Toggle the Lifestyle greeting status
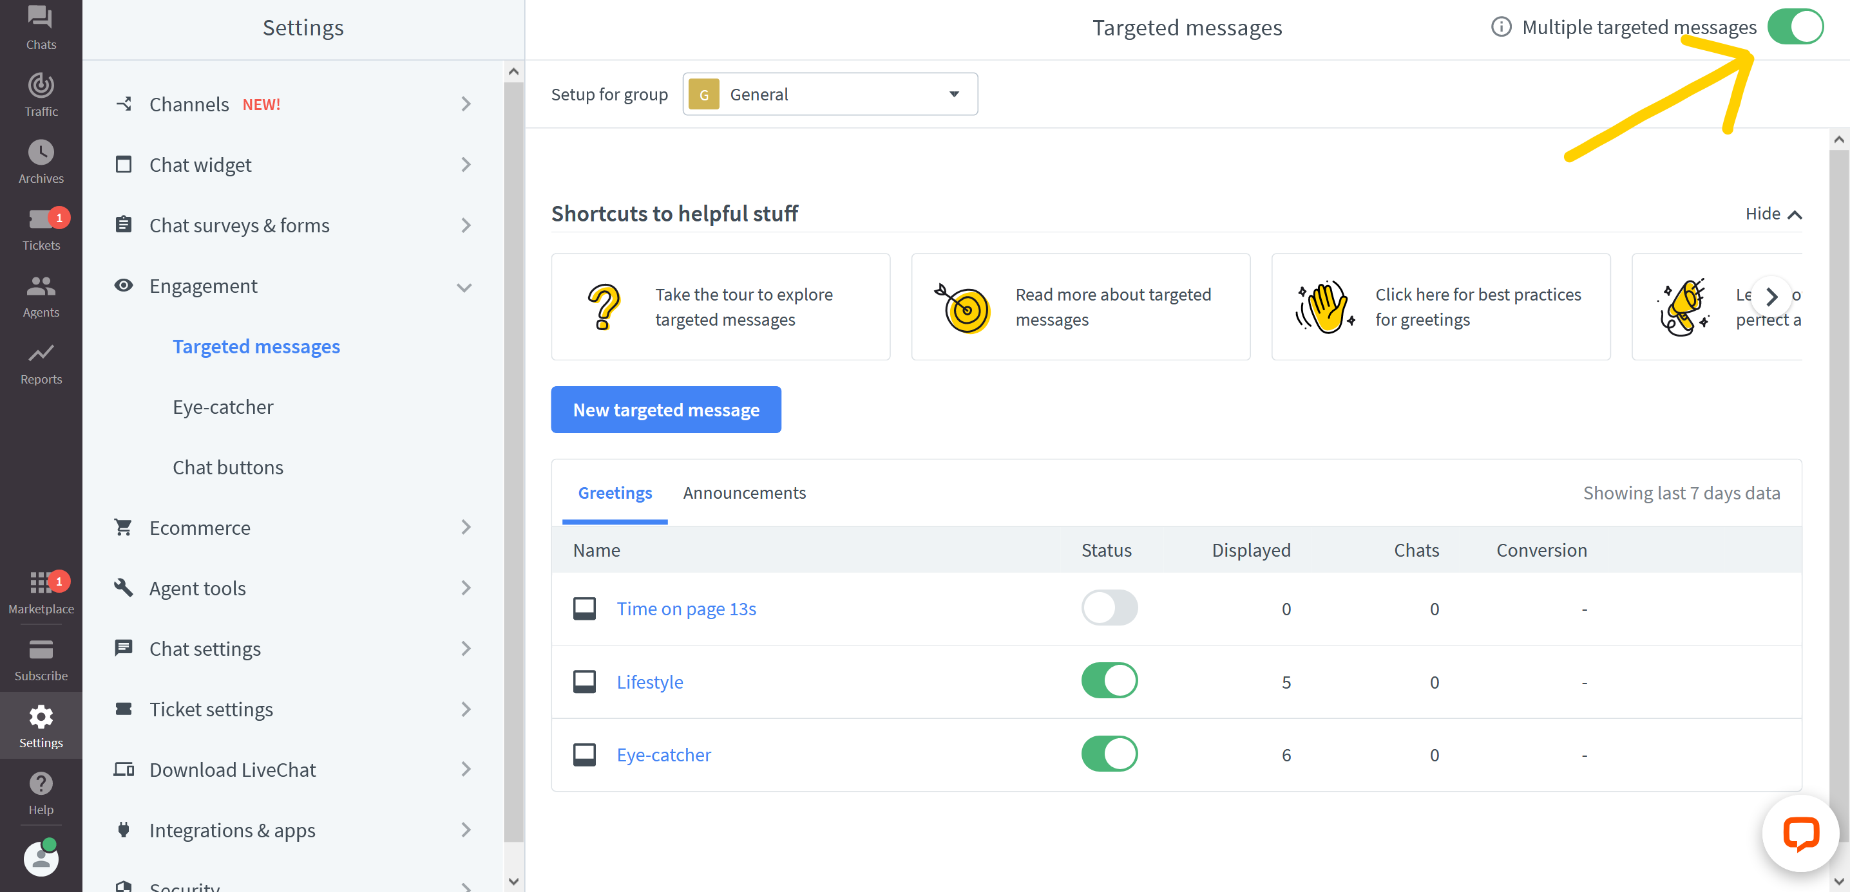The height and width of the screenshot is (892, 1850). (1109, 680)
